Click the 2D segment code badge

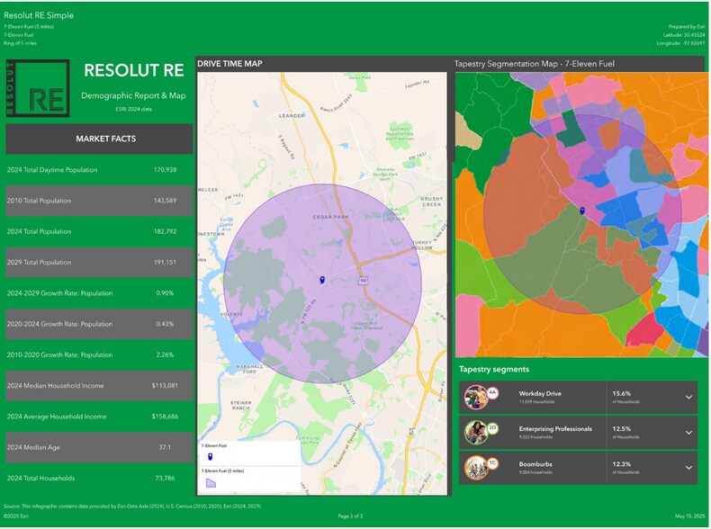(493, 427)
